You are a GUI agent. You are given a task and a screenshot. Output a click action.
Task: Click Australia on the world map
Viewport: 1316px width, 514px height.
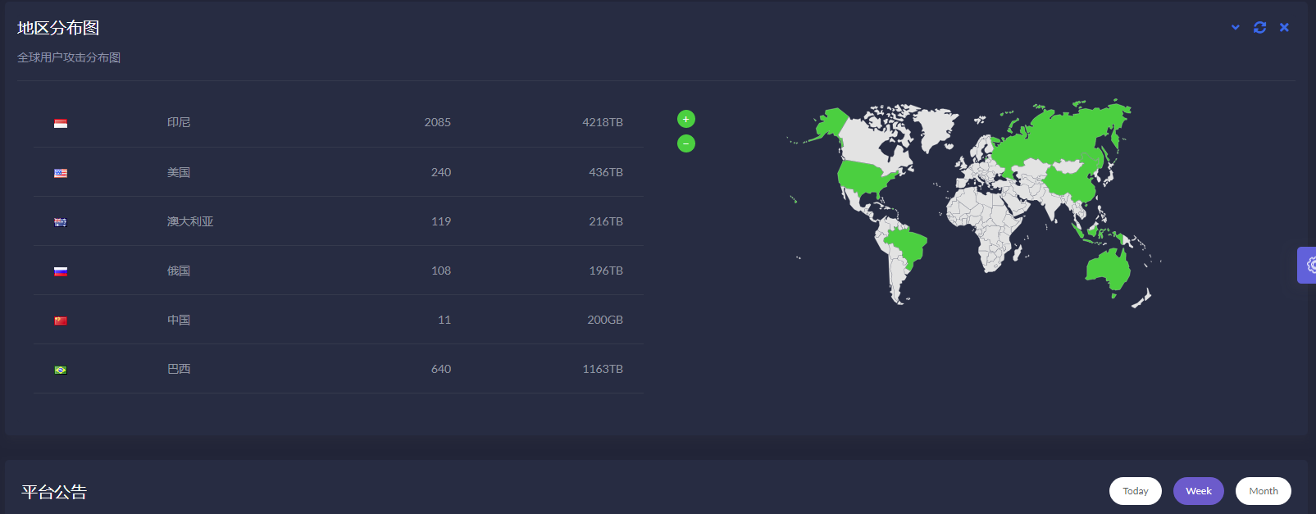click(1109, 267)
